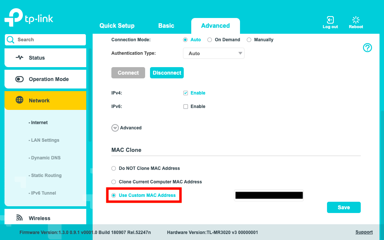384x240 pixels.
Task: Switch to the Basic tab
Action: coord(166,26)
